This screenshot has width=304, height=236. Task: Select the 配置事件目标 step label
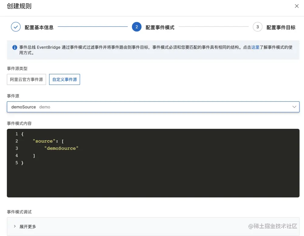(x=281, y=27)
